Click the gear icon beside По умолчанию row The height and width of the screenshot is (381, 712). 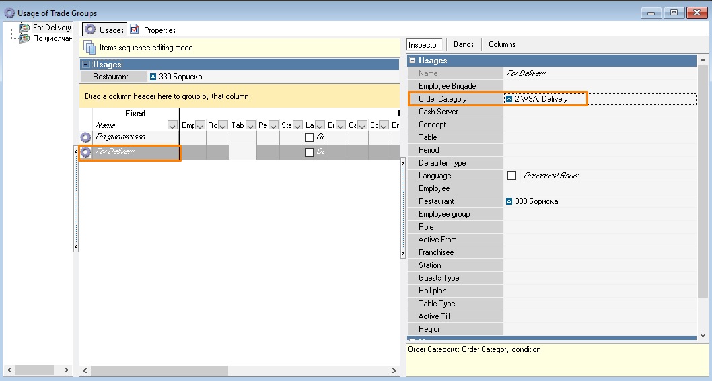pyautogui.click(x=85, y=137)
